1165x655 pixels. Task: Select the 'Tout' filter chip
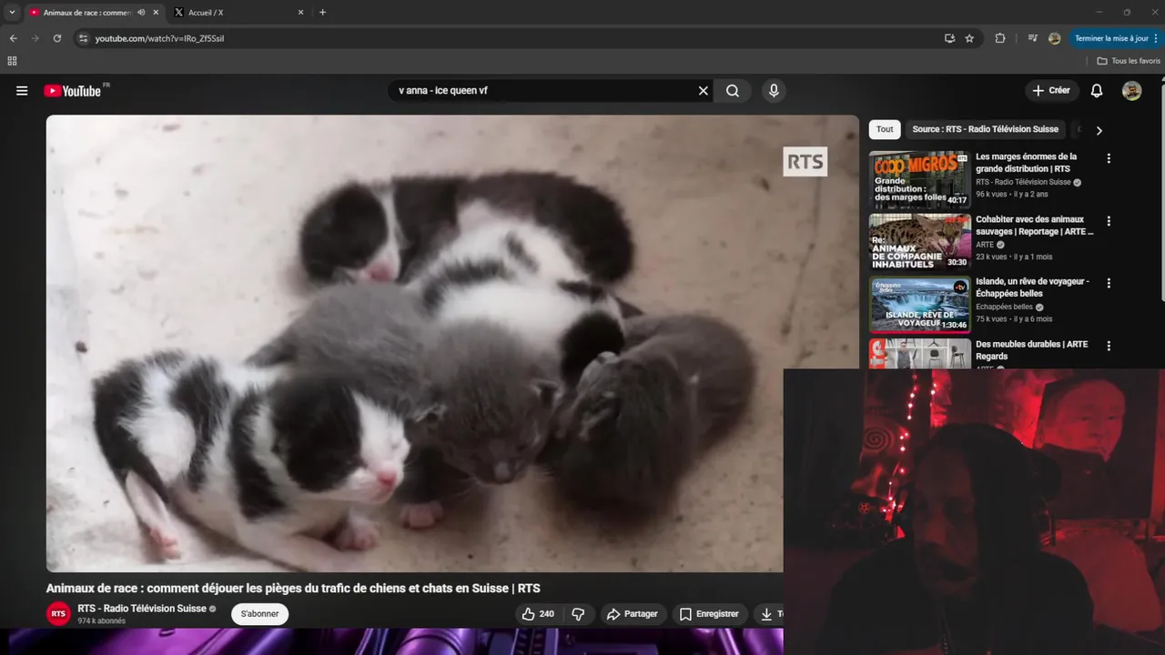tap(885, 129)
